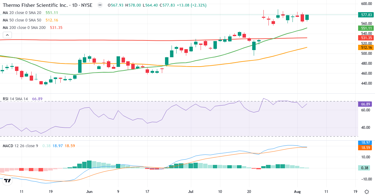This screenshot has width=375, height=196.
Task: Click MACD value 18.97 in legend
Action: click(57, 146)
